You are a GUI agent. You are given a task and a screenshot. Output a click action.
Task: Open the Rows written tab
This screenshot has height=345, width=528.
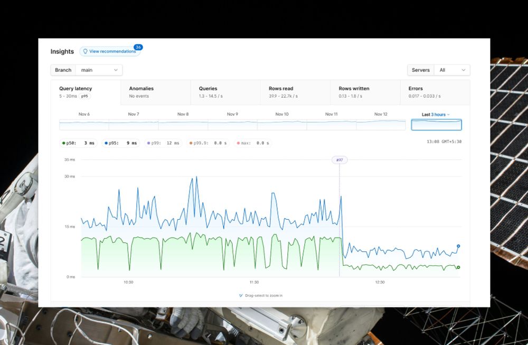[365, 92]
